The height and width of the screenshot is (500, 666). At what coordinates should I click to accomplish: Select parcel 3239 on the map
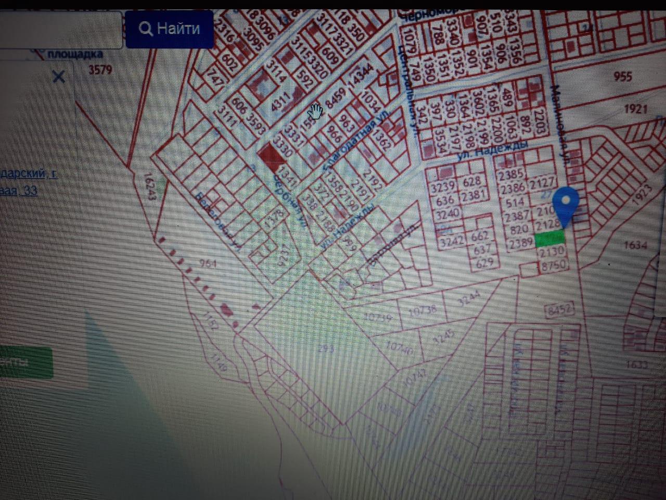click(442, 186)
